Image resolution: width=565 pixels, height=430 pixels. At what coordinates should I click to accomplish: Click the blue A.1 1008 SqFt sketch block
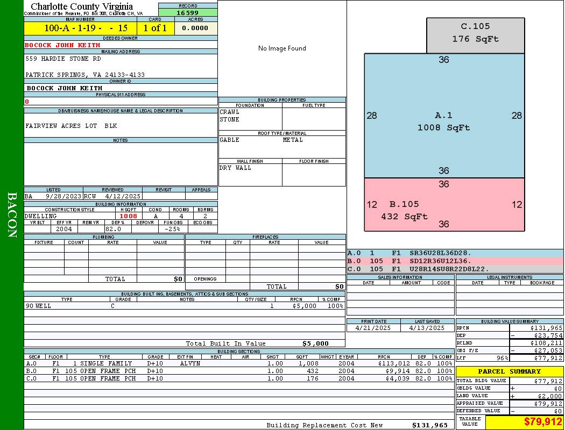coord(444,116)
